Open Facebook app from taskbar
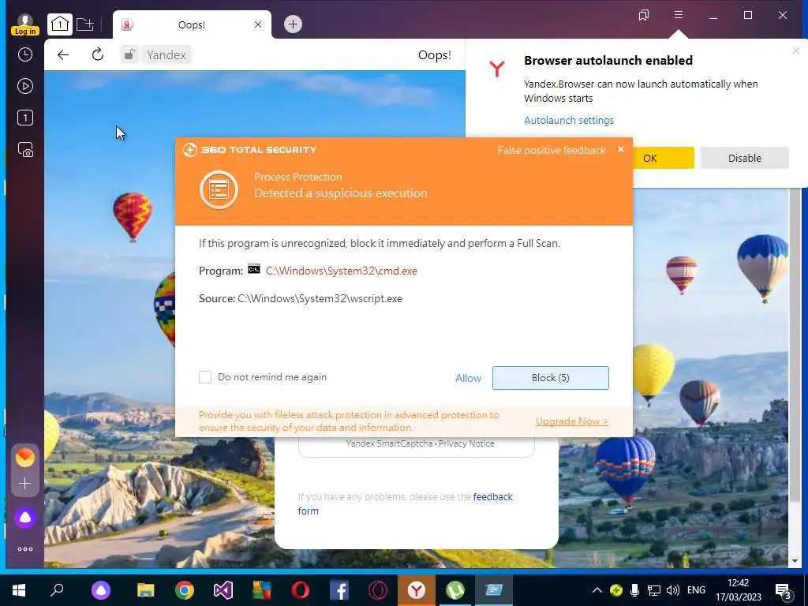The image size is (808, 606). 339,590
